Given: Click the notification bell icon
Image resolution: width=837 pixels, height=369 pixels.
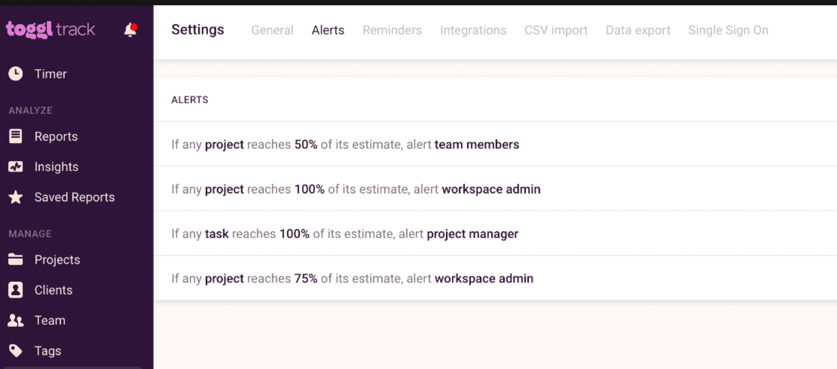Looking at the screenshot, I should coord(130,30).
